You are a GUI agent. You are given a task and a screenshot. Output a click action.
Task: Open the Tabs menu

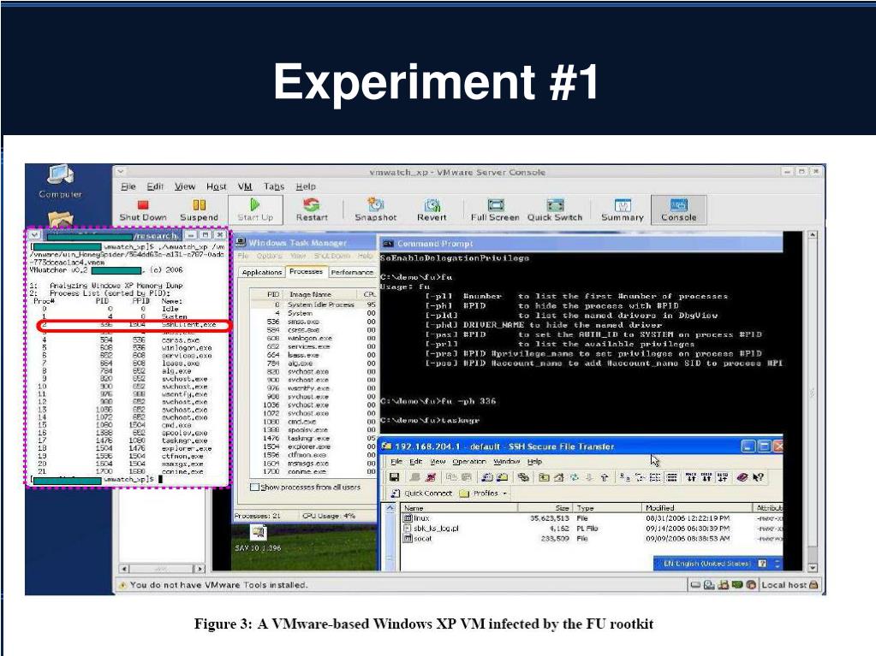[x=274, y=186]
